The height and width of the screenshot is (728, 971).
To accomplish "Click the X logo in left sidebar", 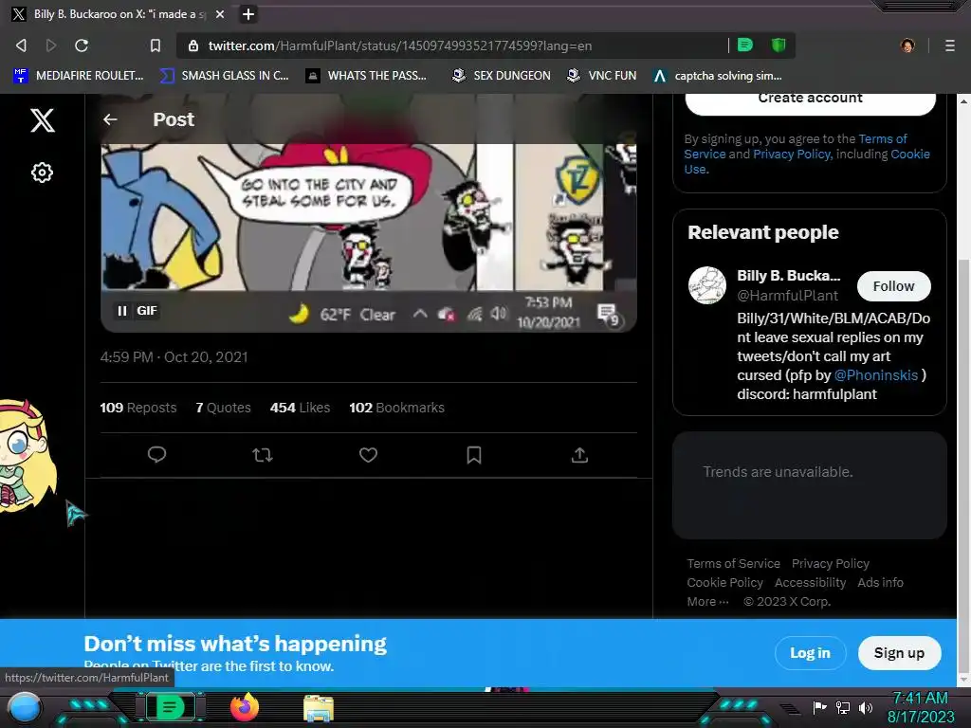I will (42, 120).
